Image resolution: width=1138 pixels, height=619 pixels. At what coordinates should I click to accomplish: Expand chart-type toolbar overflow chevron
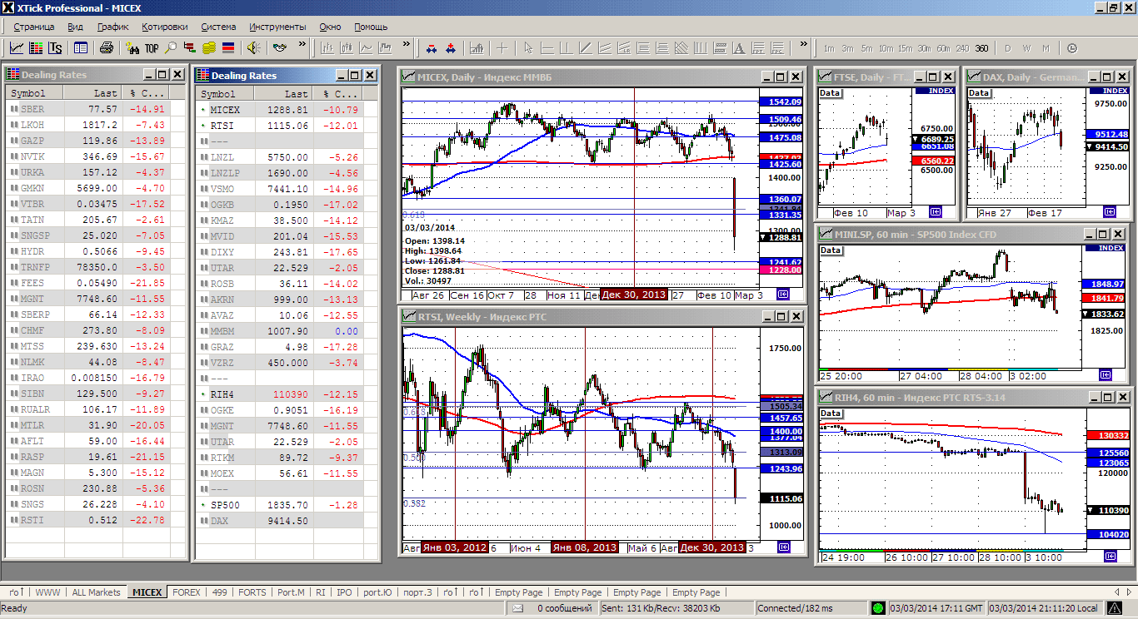pyautogui.click(x=406, y=45)
